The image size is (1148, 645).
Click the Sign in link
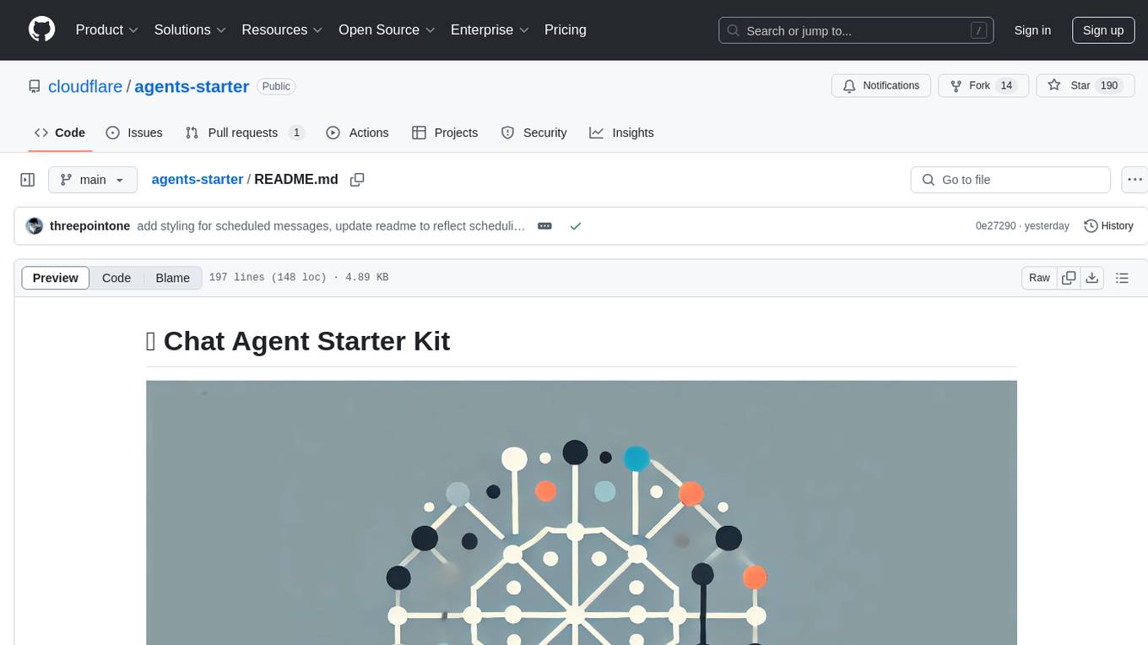click(1032, 30)
